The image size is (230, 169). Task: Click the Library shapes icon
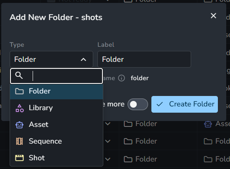click(20, 108)
